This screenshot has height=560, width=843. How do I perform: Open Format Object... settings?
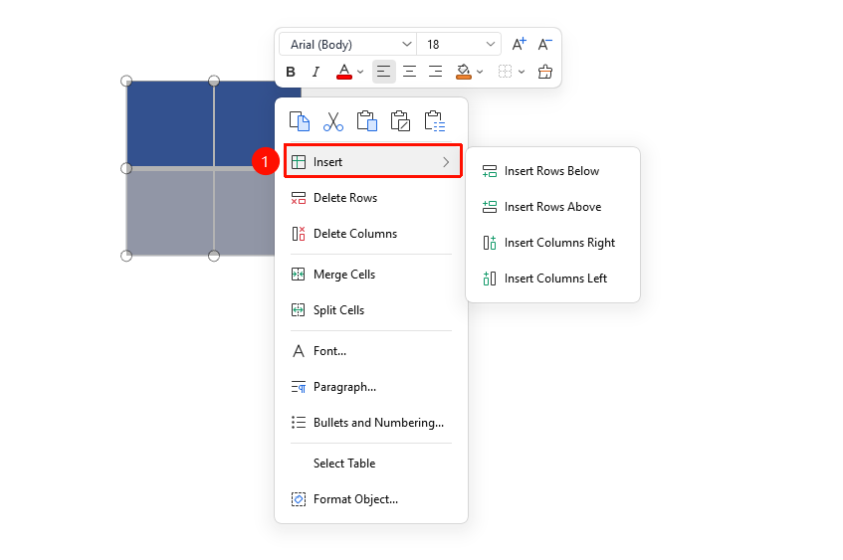(x=371, y=499)
